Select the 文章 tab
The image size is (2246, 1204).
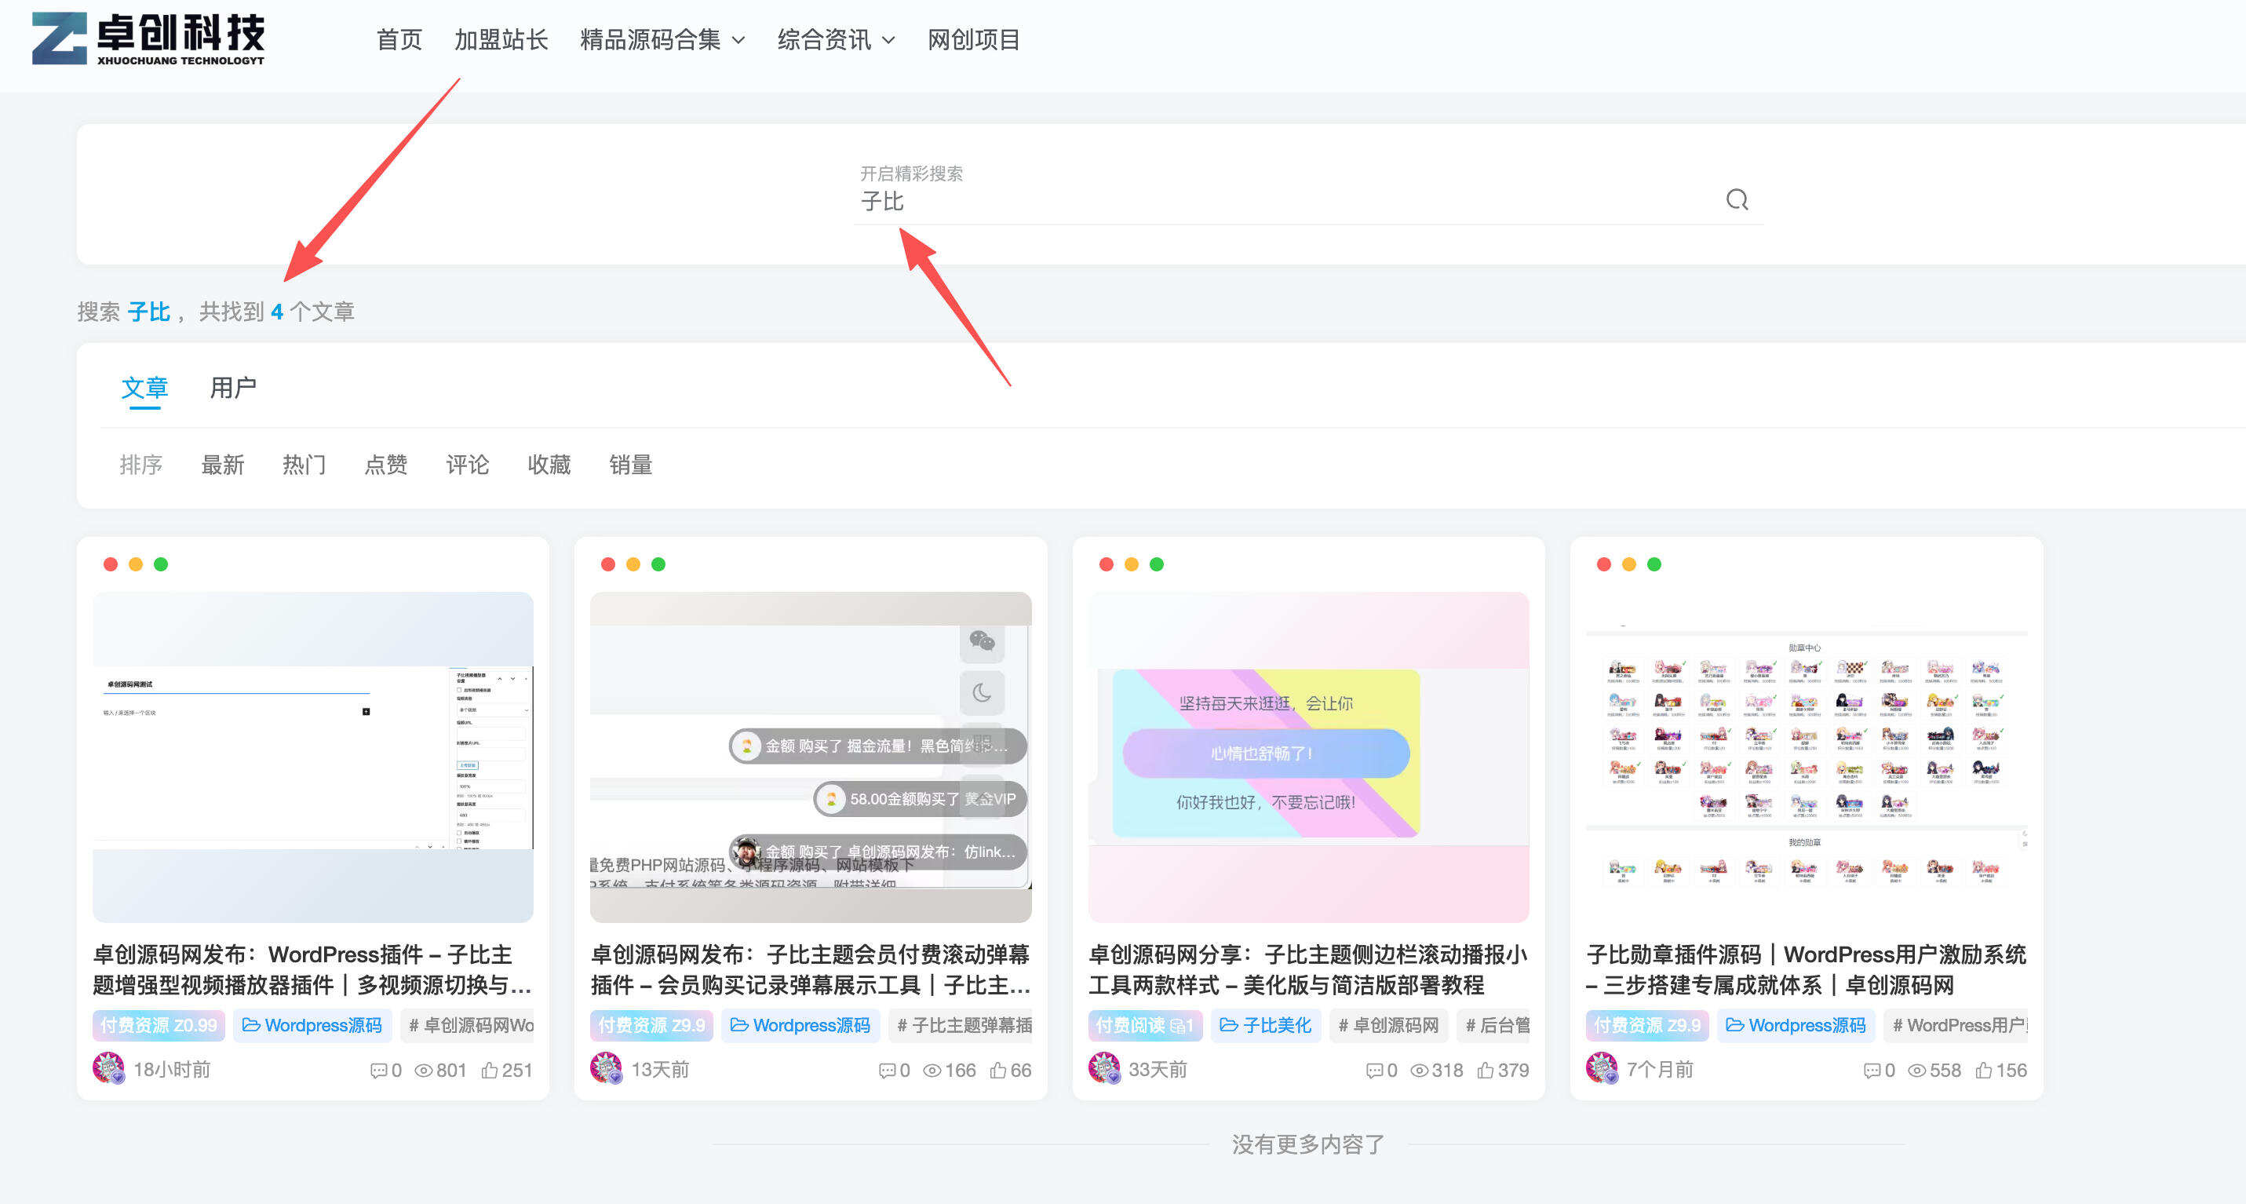click(x=144, y=389)
